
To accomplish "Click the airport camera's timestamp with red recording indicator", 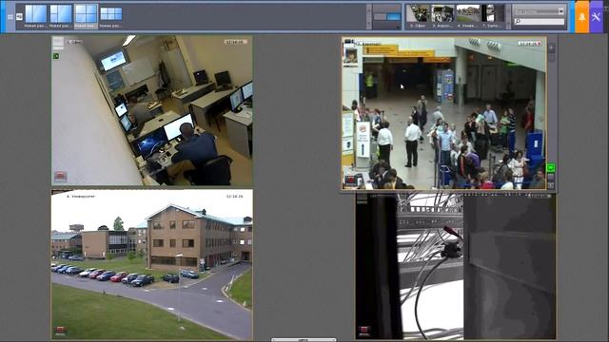I will coord(530,44).
